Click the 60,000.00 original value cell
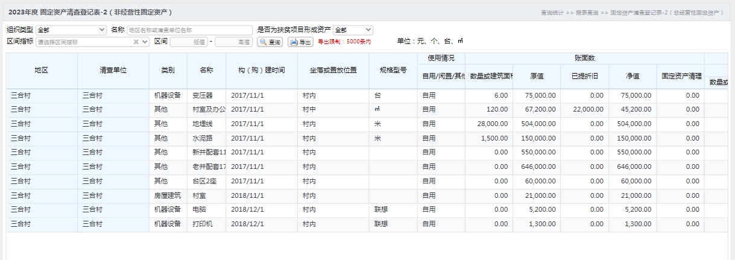The image size is (735, 260). click(537, 181)
